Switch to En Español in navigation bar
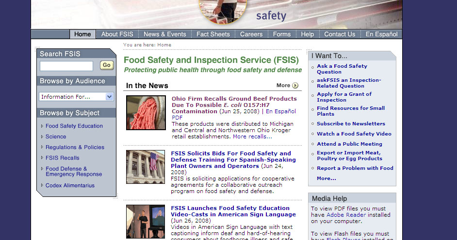The height and width of the screenshot is (240, 457). 381,34
